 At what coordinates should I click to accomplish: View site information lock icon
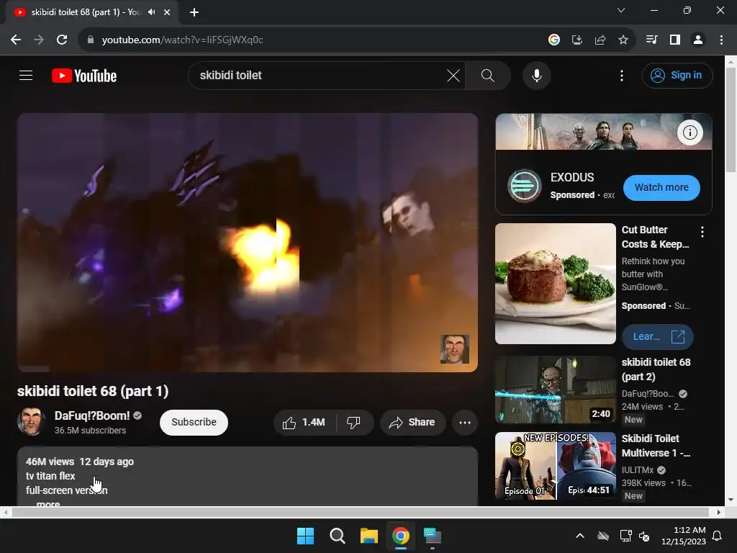coord(91,40)
